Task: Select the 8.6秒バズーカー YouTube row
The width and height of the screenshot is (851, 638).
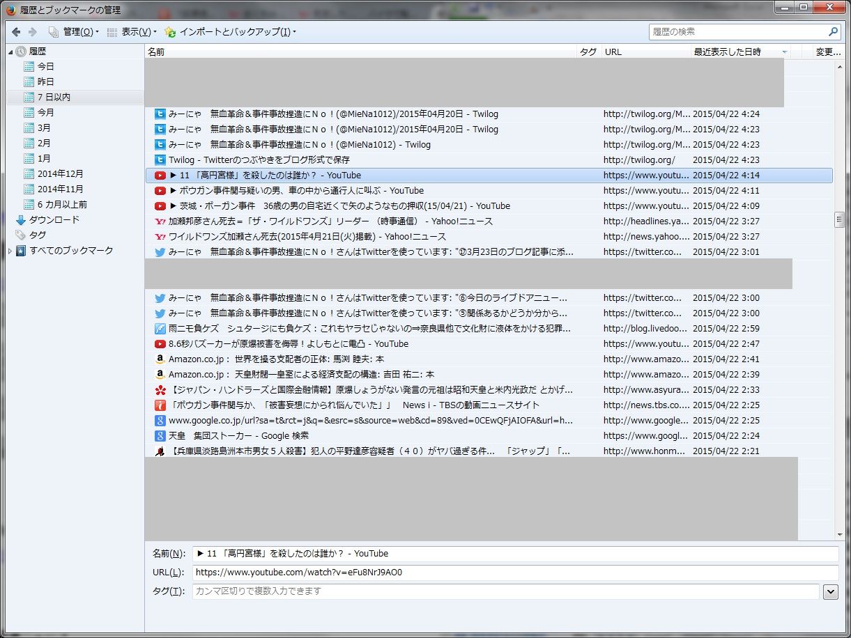Action: (489, 344)
